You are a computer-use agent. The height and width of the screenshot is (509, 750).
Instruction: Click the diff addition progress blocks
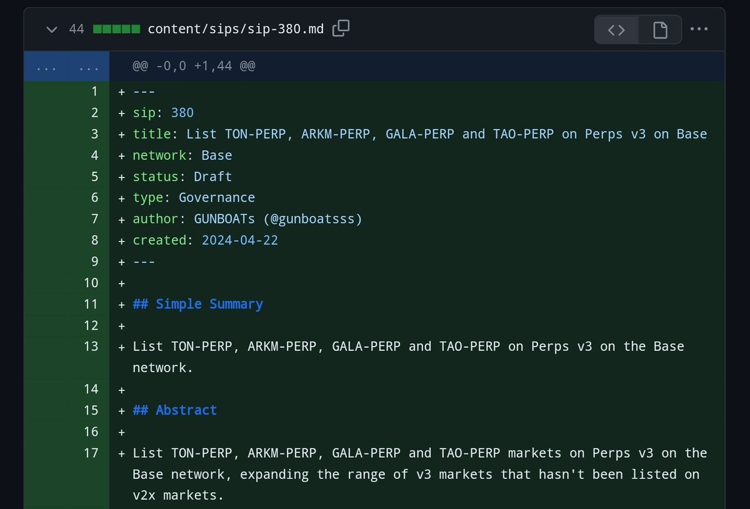[x=117, y=28]
